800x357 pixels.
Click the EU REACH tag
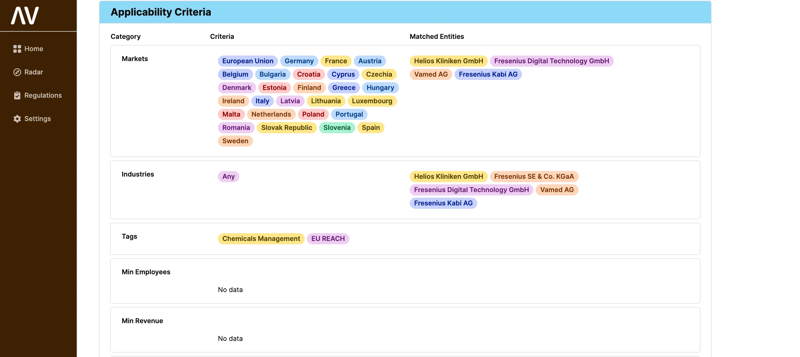[328, 239]
